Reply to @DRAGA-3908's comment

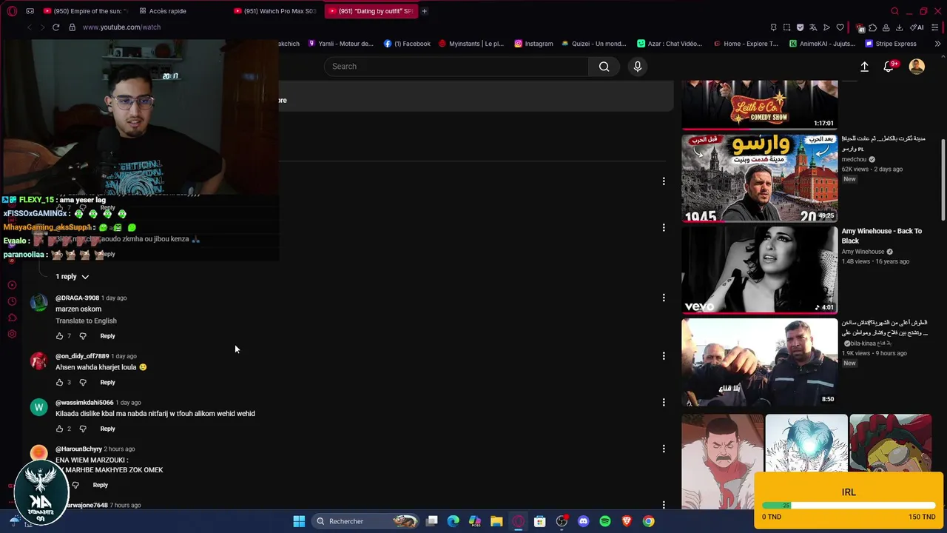click(x=107, y=336)
